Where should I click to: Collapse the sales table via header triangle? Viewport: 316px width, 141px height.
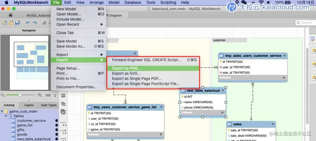(273, 124)
